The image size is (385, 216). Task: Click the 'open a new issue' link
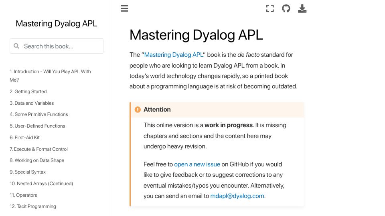pos(197,164)
